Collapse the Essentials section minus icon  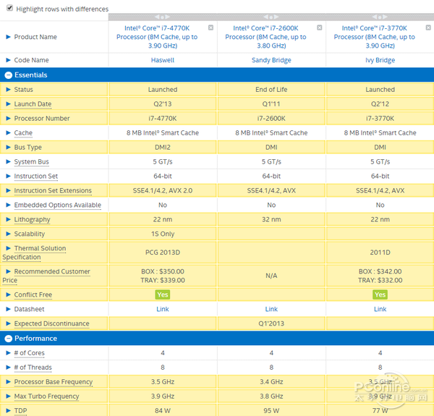point(8,75)
